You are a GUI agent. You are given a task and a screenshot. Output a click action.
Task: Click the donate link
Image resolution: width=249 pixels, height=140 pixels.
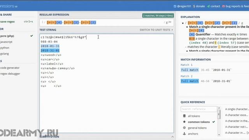click(x=200, y=6)
